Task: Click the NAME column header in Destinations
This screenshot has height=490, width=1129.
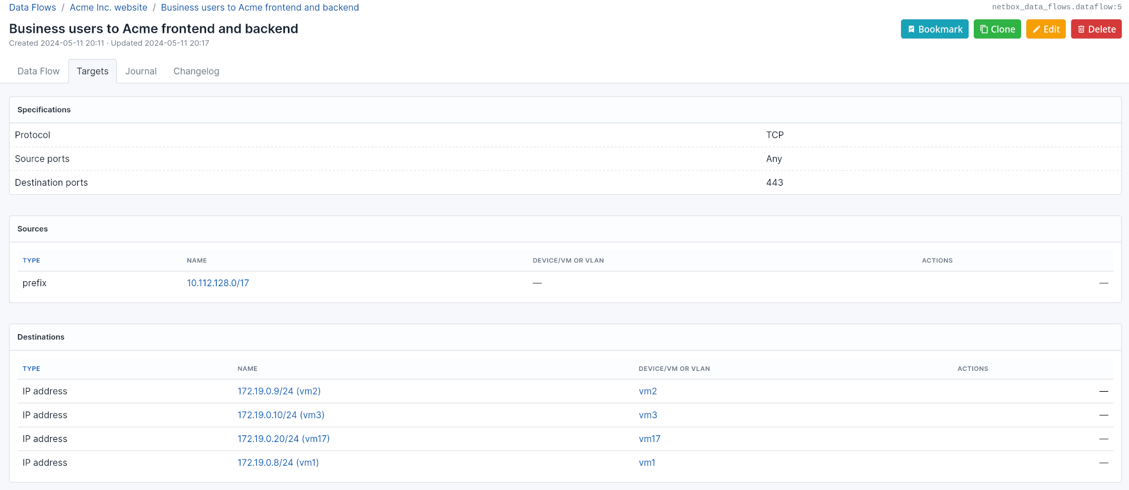Action: 247,369
